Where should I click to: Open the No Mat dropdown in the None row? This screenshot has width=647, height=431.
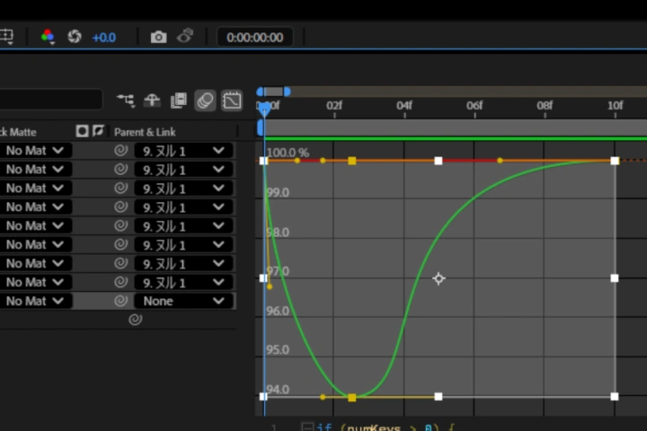tap(35, 301)
